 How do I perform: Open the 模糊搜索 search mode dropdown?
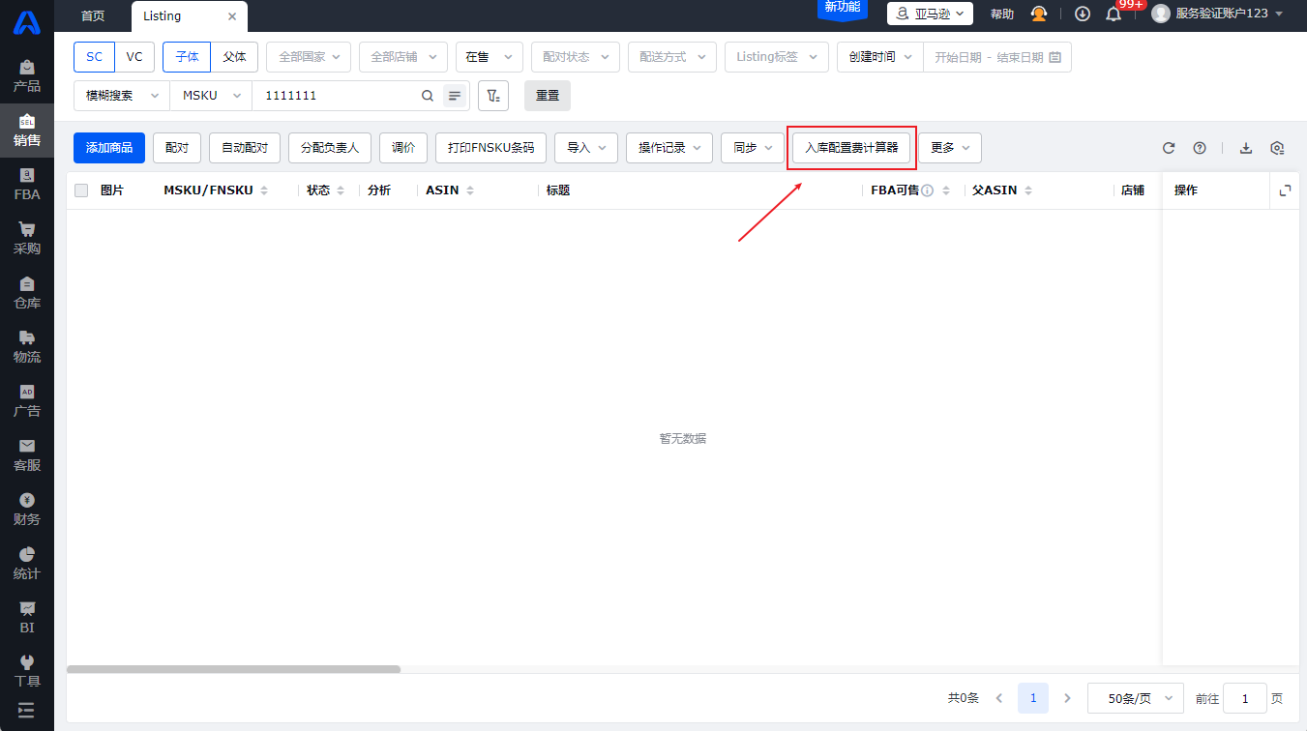(122, 96)
